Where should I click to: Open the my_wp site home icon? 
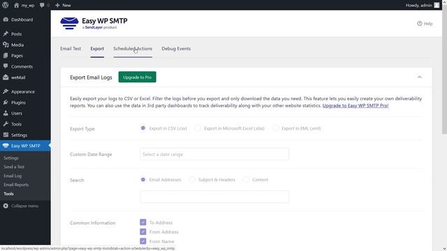16,5
